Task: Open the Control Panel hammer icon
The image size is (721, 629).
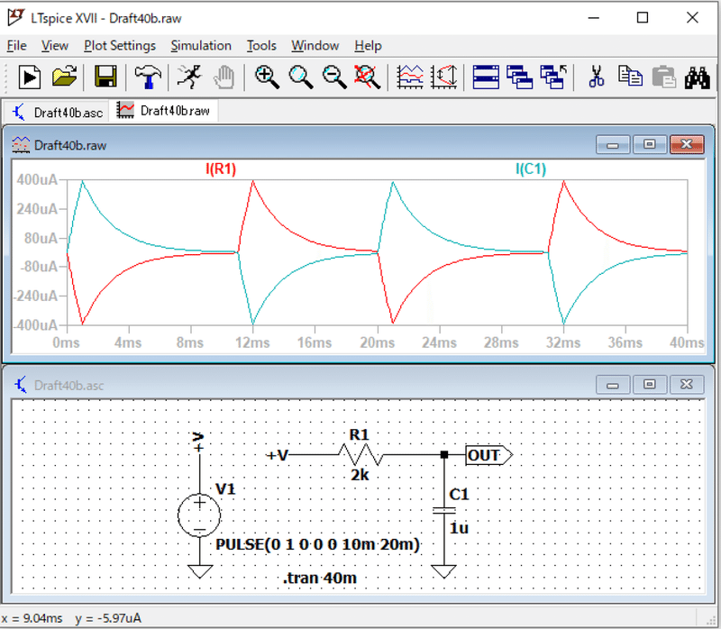Action: pos(148,77)
